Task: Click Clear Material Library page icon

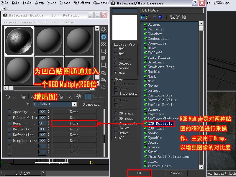Action: [184, 17]
